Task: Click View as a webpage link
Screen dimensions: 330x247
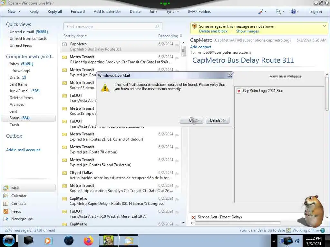Action: tap(286, 76)
